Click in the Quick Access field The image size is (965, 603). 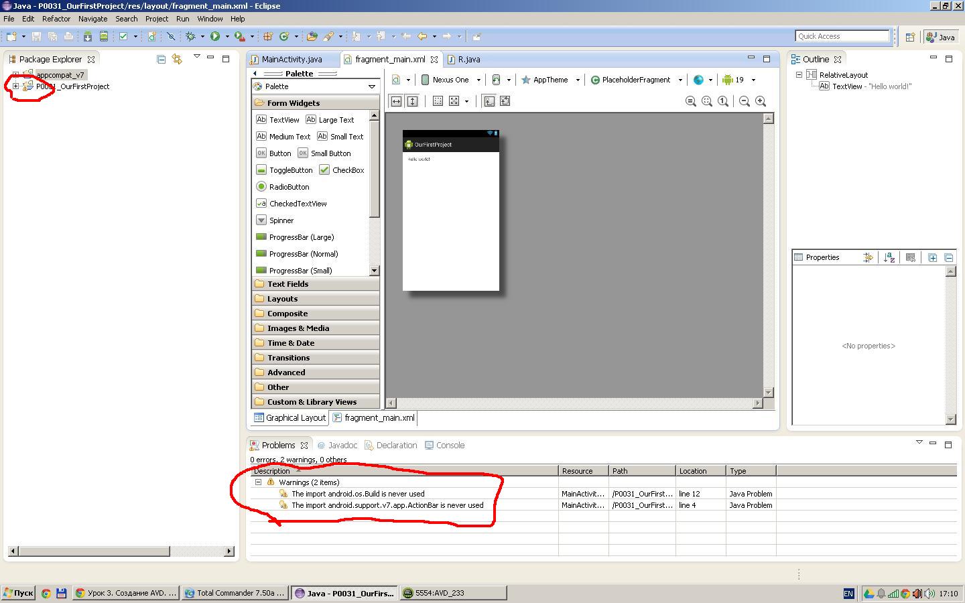[x=842, y=36]
